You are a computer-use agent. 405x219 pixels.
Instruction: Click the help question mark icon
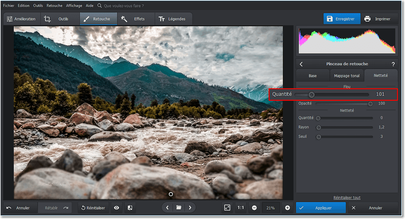[x=393, y=64]
